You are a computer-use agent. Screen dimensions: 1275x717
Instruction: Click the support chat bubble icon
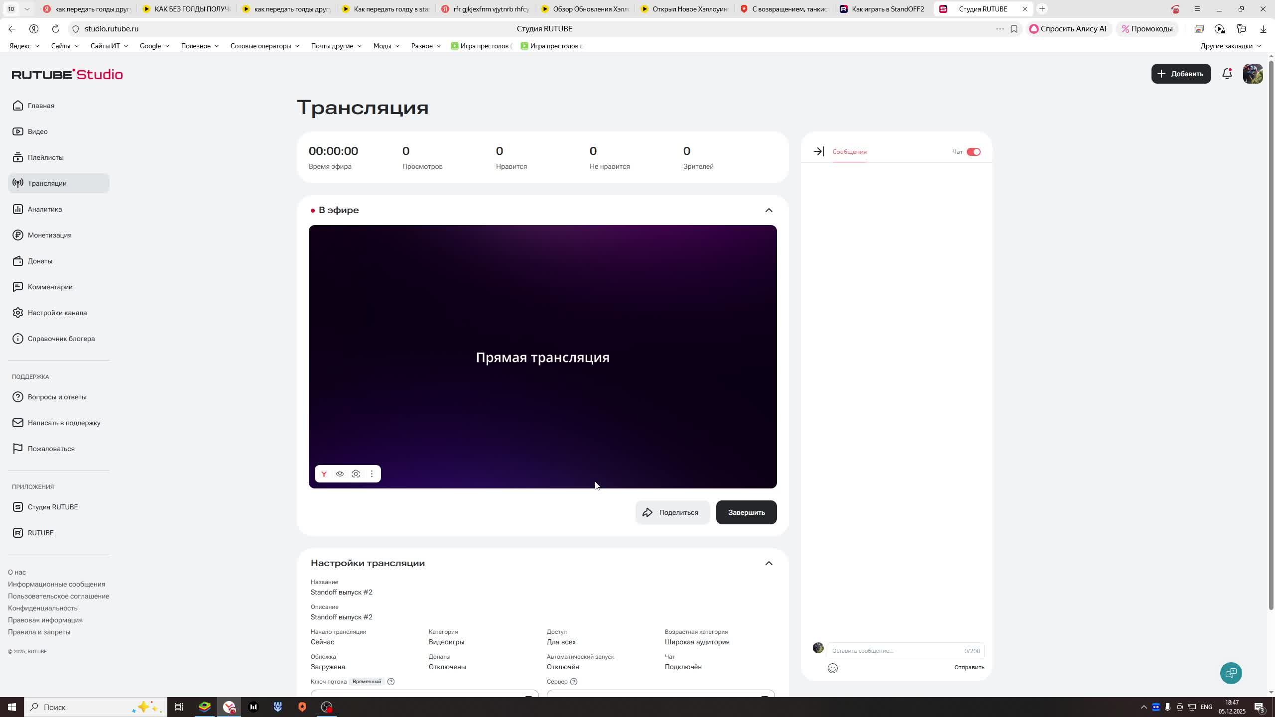1231,673
